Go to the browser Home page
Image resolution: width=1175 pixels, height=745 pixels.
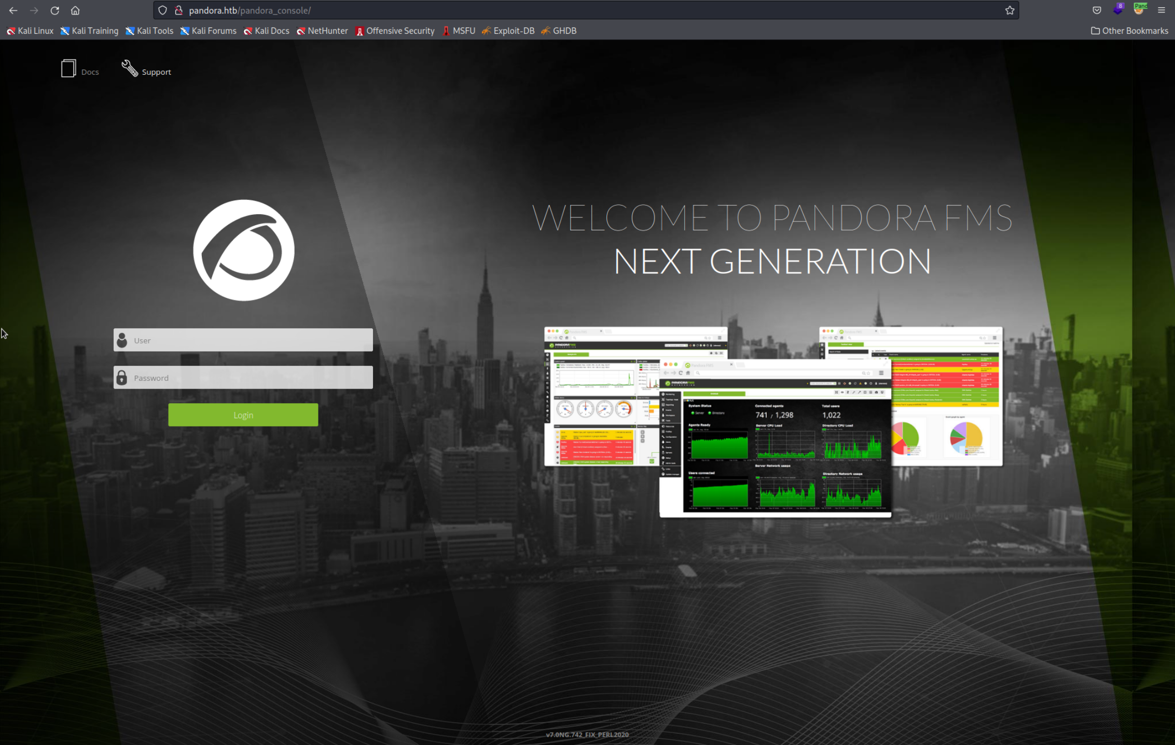click(x=75, y=10)
